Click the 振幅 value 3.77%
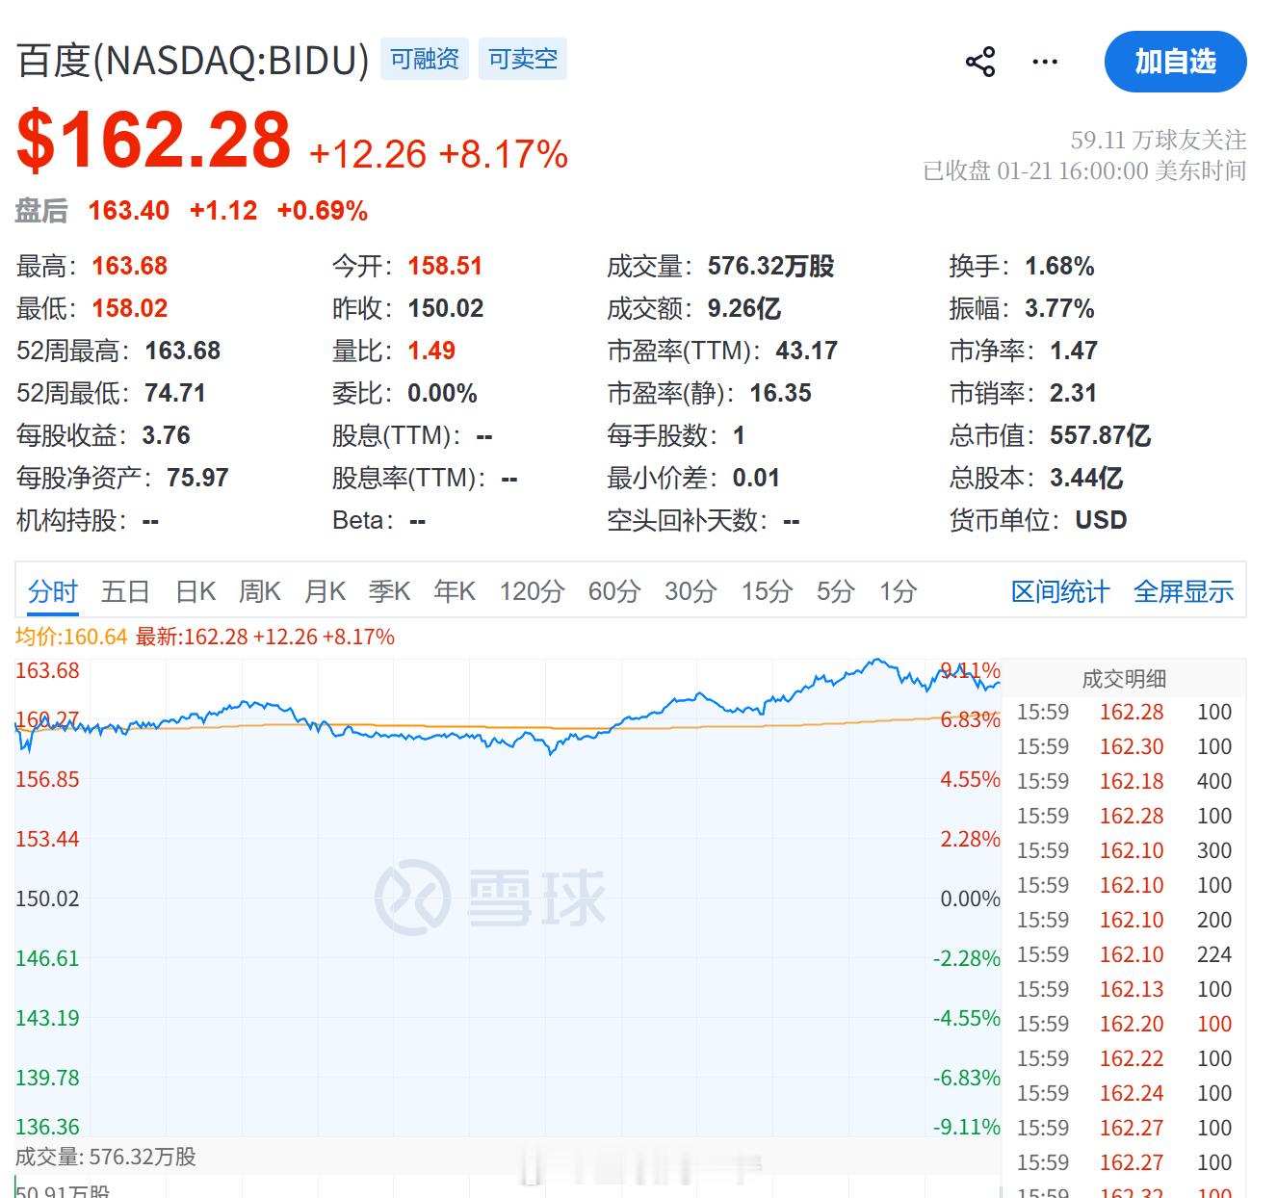1277x1198 pixels. pyautogui.click(x=1060, y=309)
